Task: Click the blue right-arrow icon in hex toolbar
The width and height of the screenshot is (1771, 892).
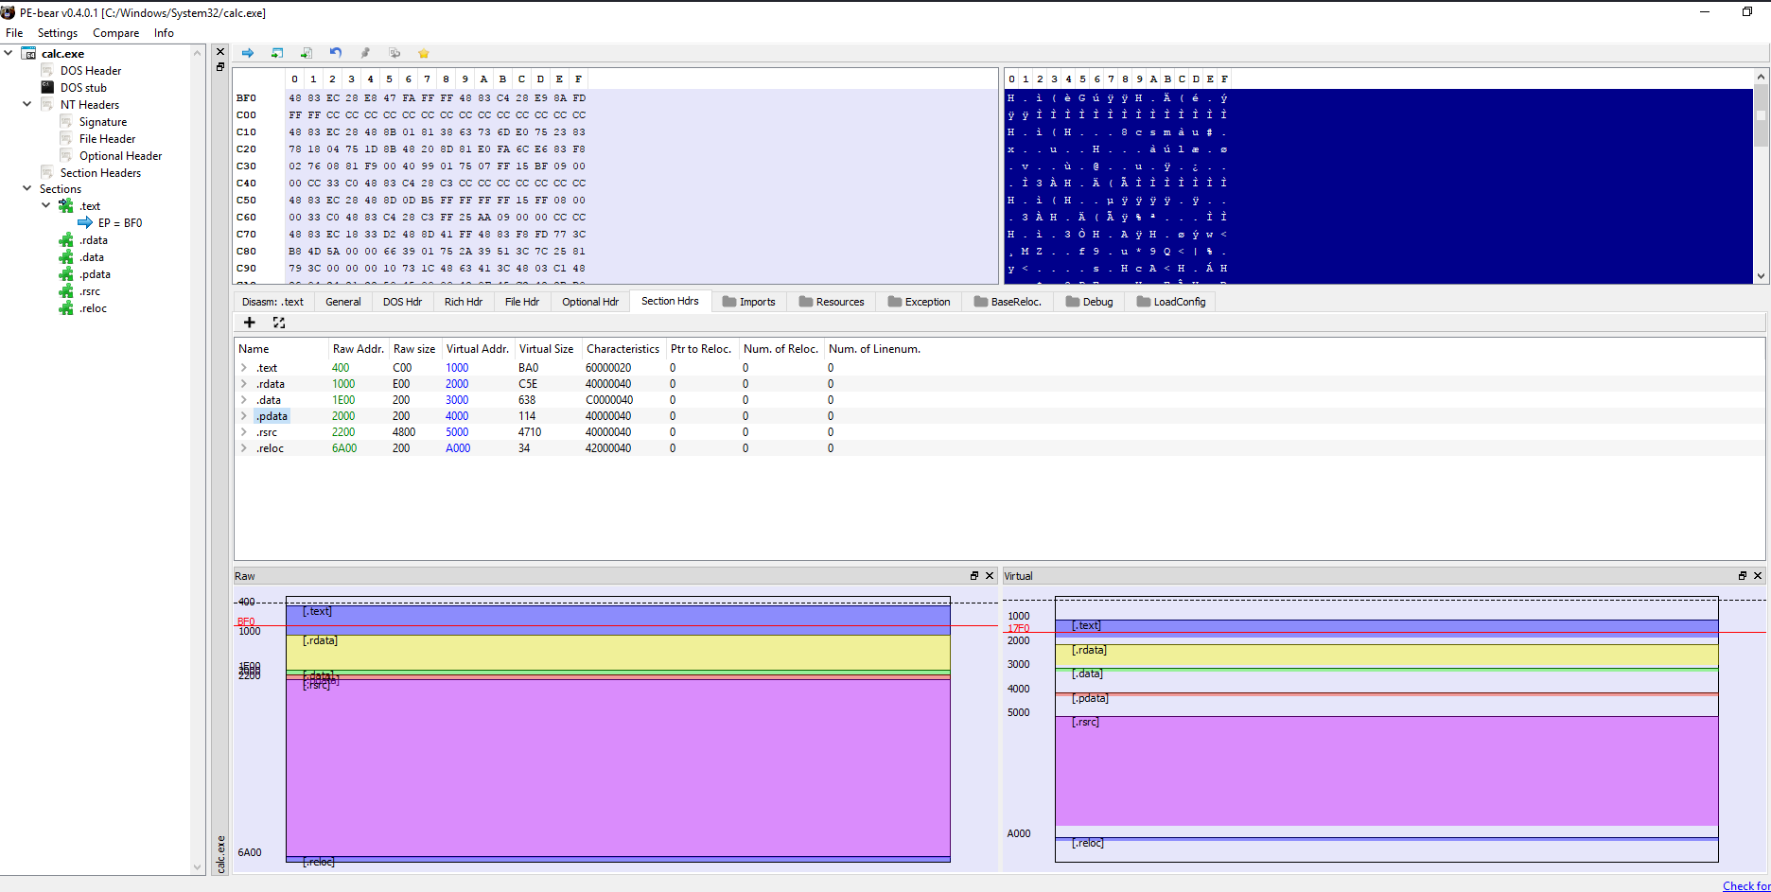Action: (x=248, y=53)
